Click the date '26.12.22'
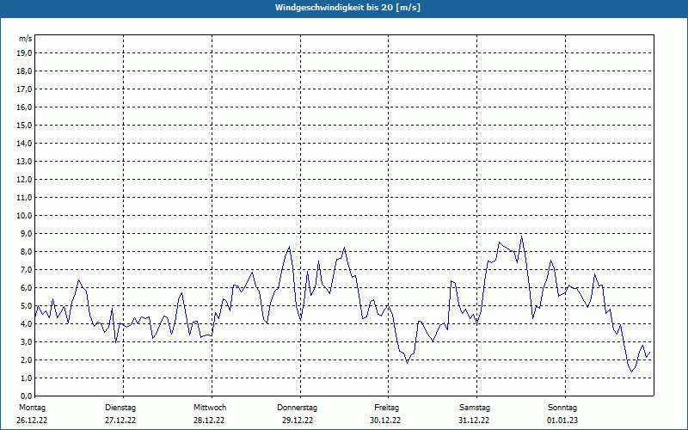 (32, 421)
